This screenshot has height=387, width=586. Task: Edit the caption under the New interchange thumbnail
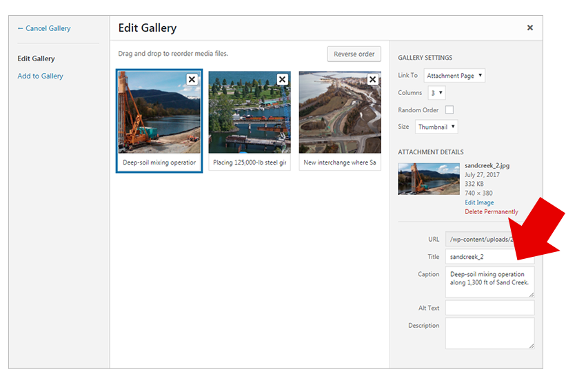coord(340,163)
